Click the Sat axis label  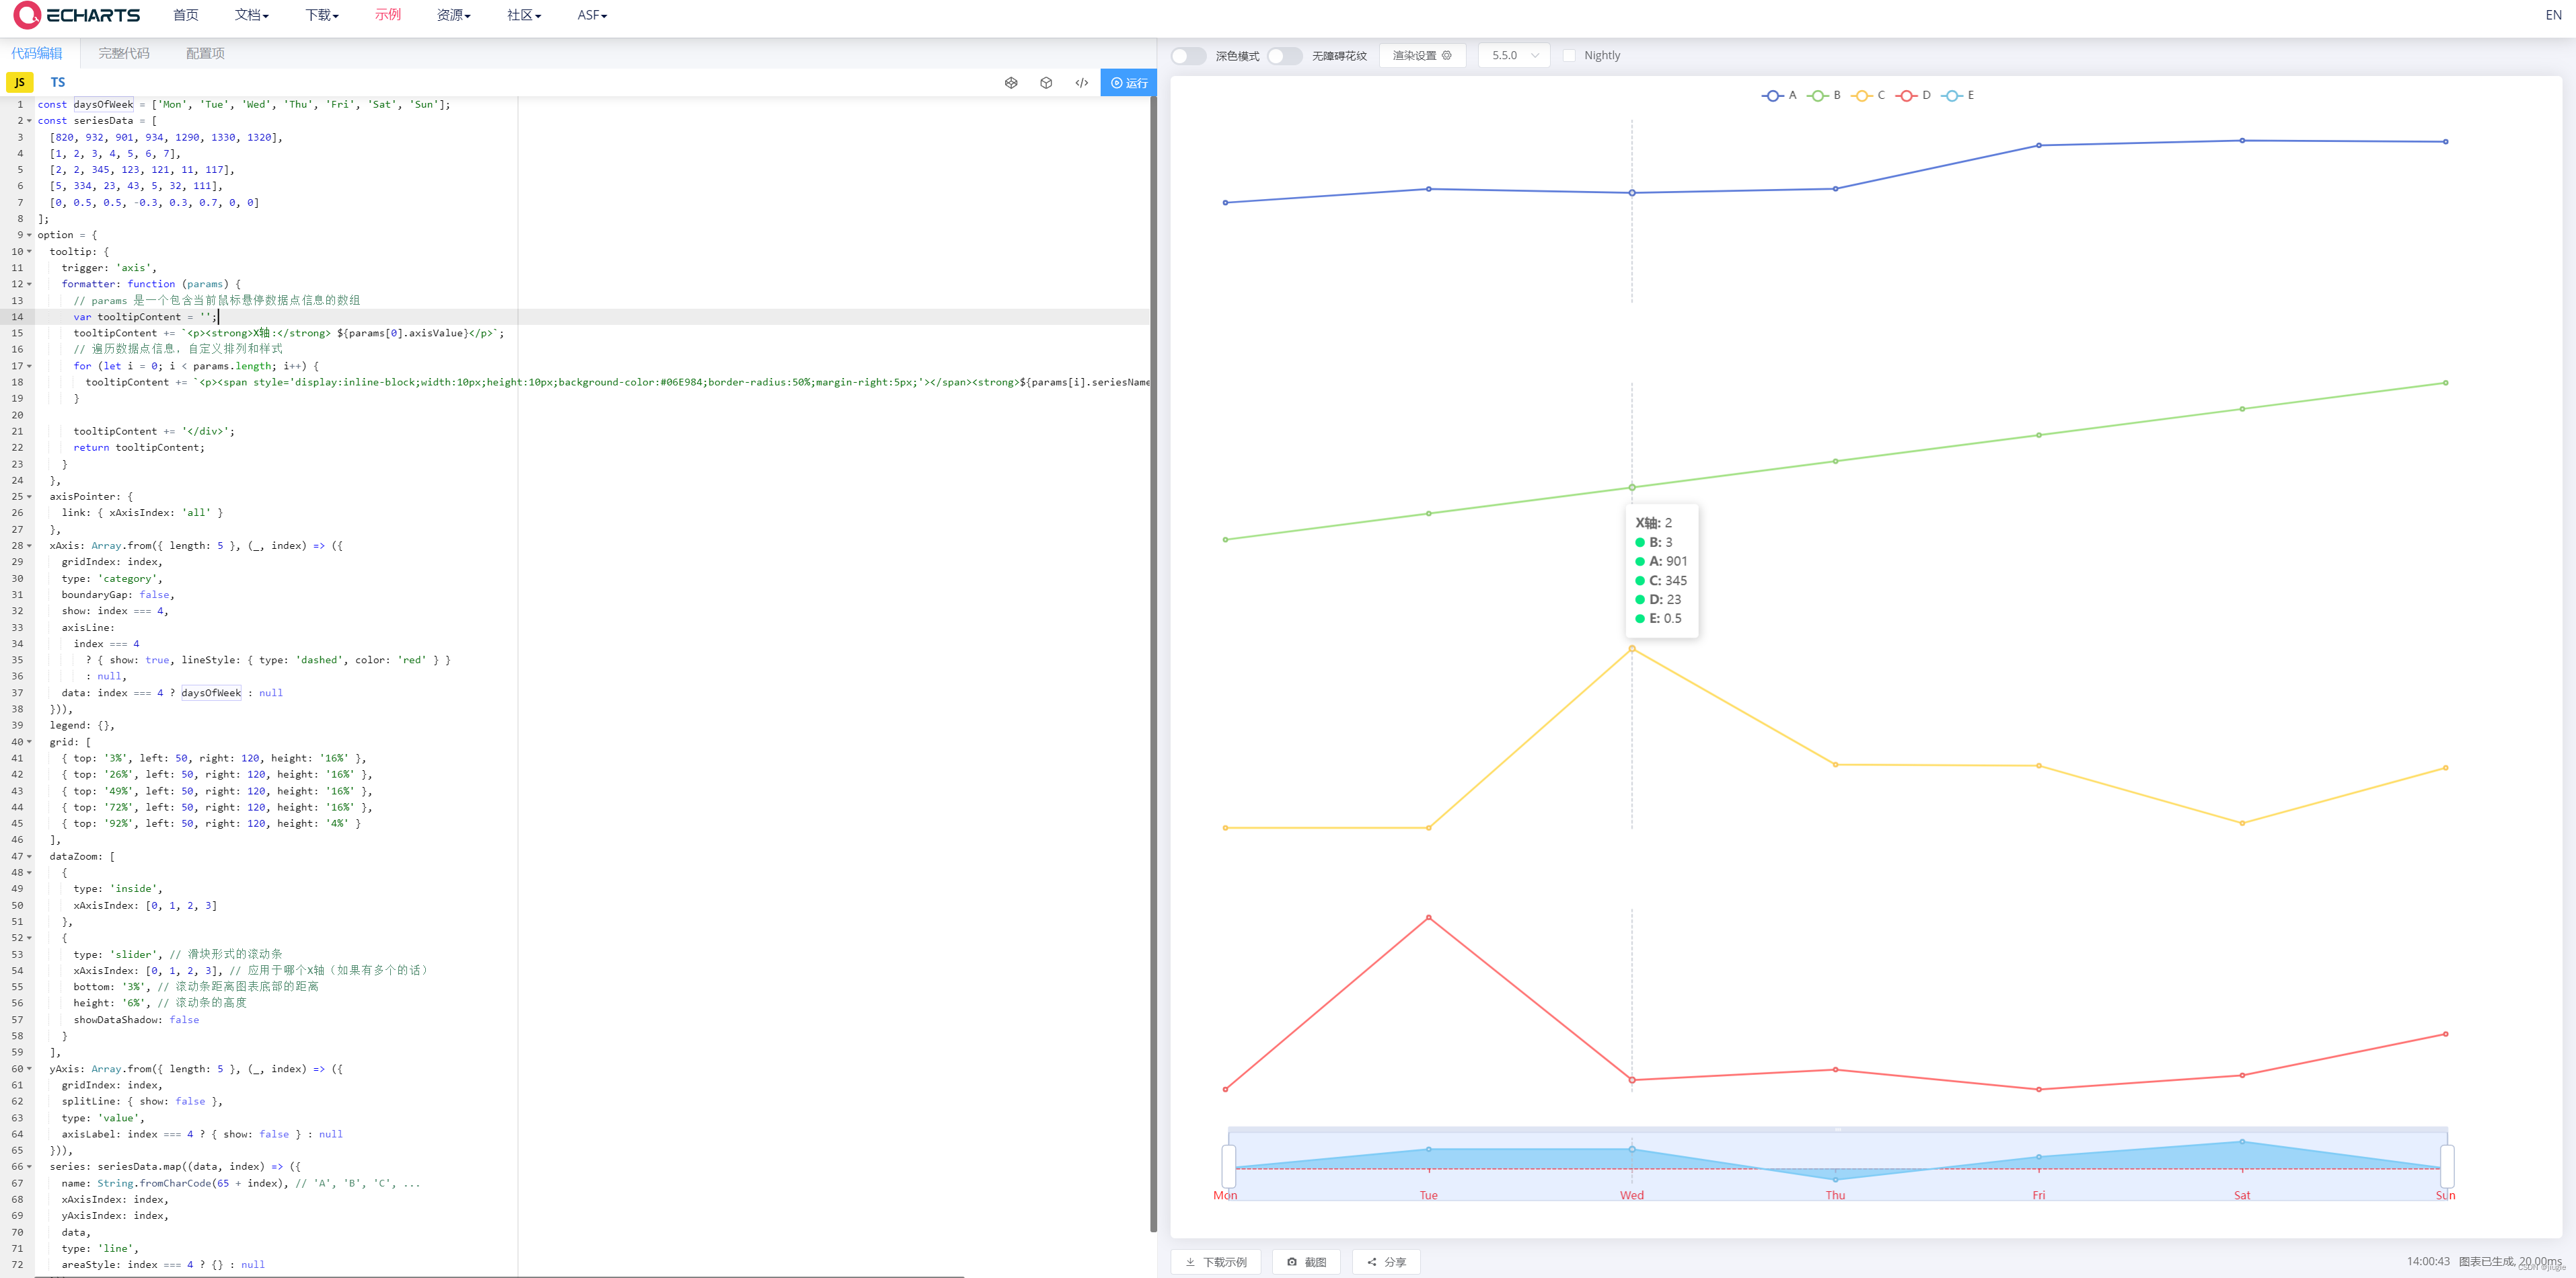coord(2242,1195)
